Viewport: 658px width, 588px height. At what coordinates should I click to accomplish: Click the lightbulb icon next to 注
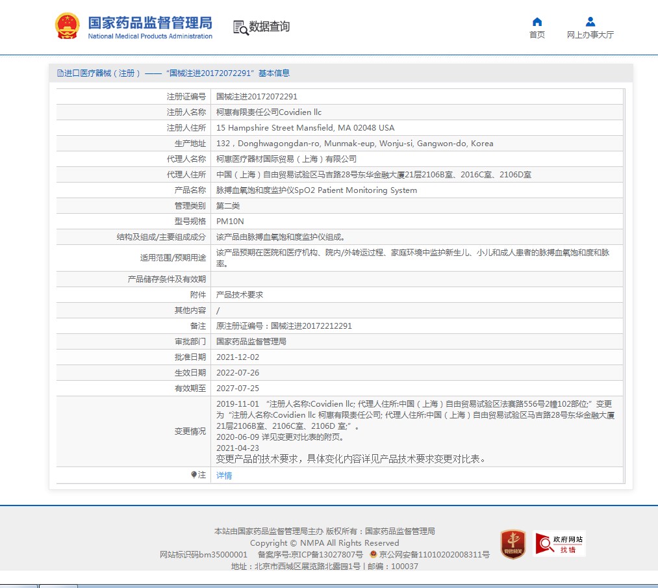(x=194, y=475)
